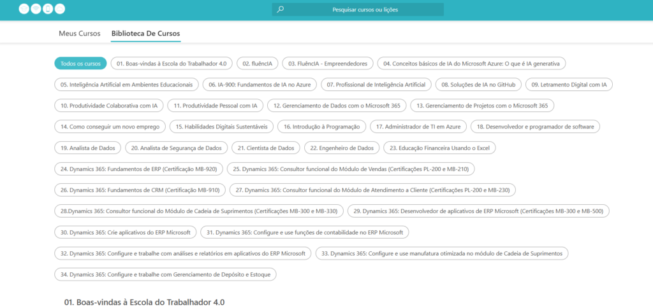Pick 34. Dynamics 365 Gerenciamento de Depósito e Estoque
The image size is (653, 308).
pos(165,274)
